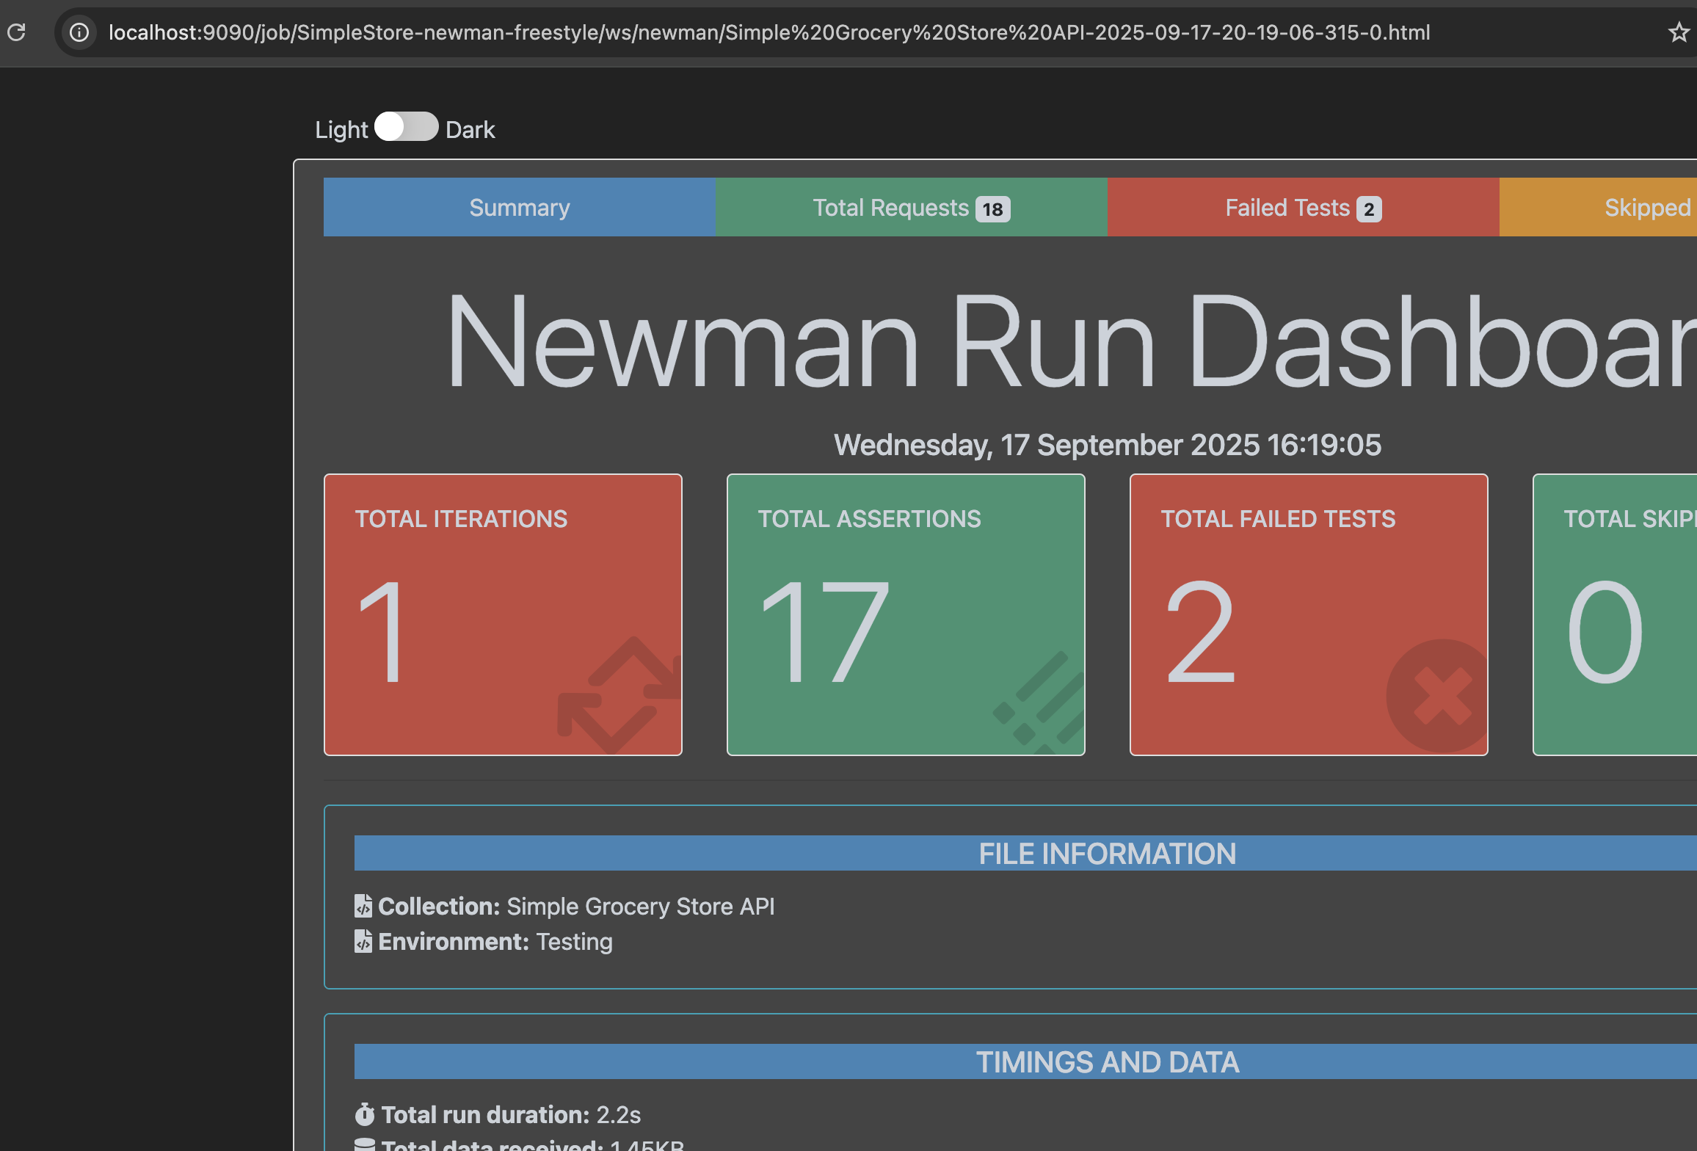Click the 'Newman Run Dashboard' heading
This screenshot has width=1697, height=1151.
[x=1072, y=341]
